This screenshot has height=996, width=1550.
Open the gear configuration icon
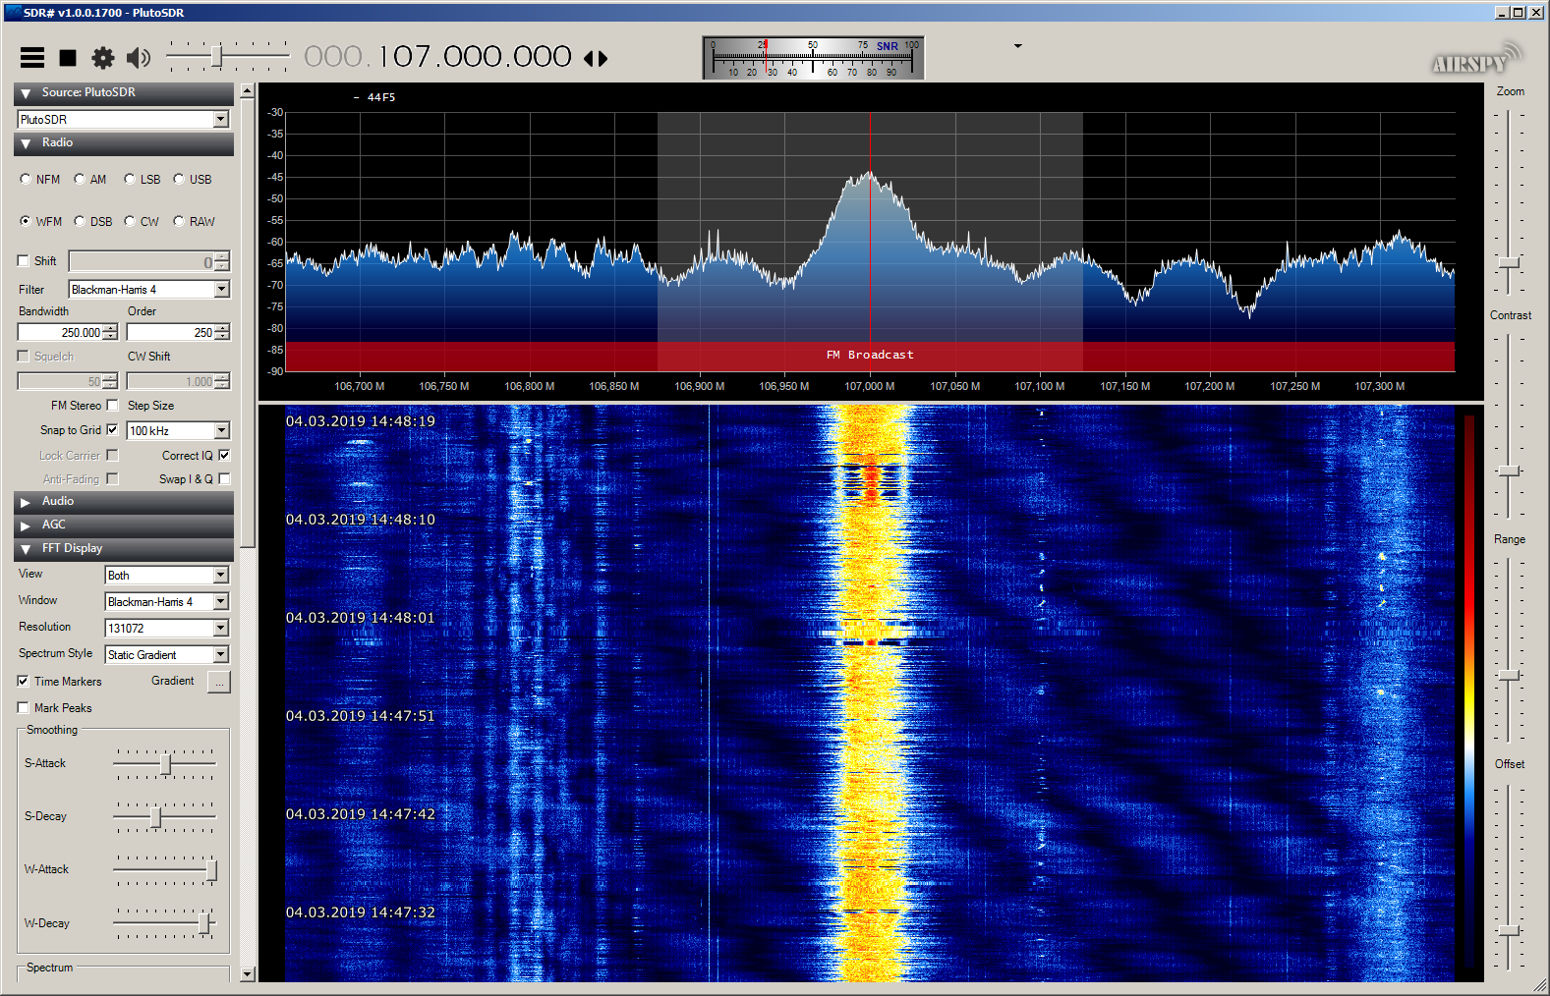[103, 58]
